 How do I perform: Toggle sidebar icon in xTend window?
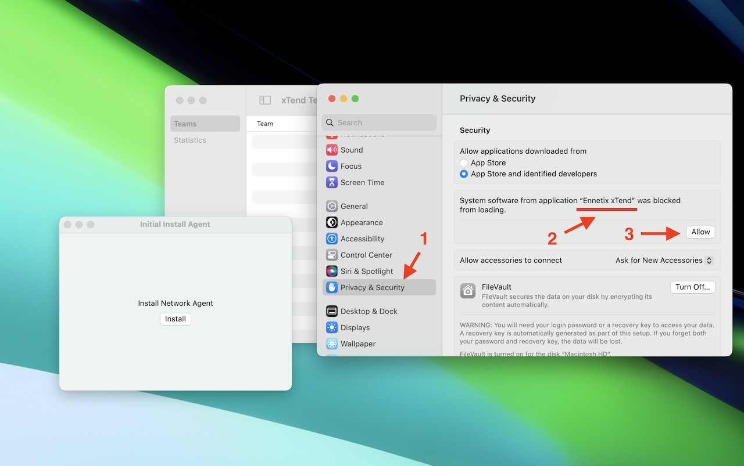(265, 100)
